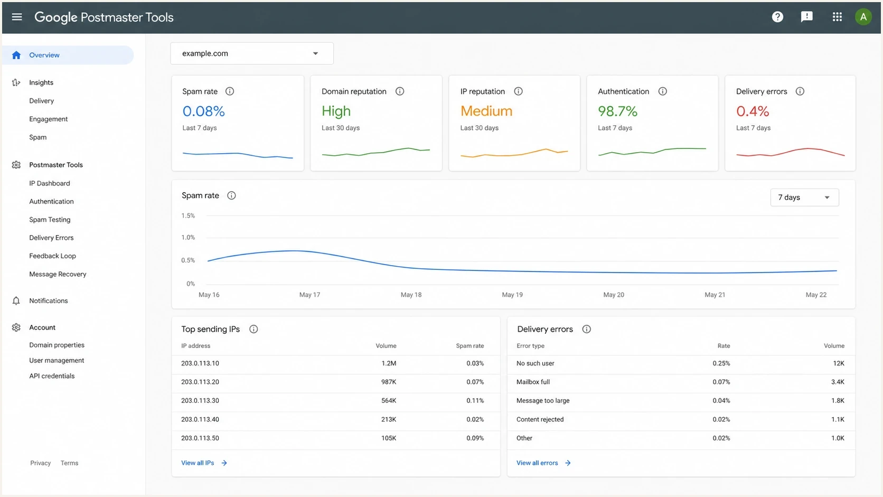Viewport: 883px width, 497px height.
Task: Show info for Delivery errors table
Action: pos(586,329)
